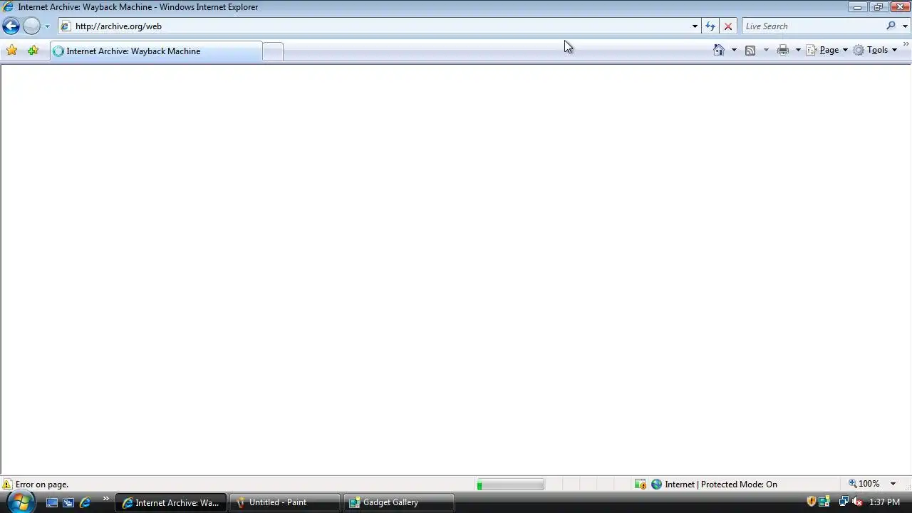Screen dimensions: 912x513
Task: Expand the Feeds dropdown arrow
Action: [x=766, y=50]
